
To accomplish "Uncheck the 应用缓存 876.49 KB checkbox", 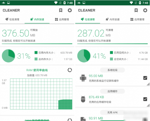I will click(145, 99).
